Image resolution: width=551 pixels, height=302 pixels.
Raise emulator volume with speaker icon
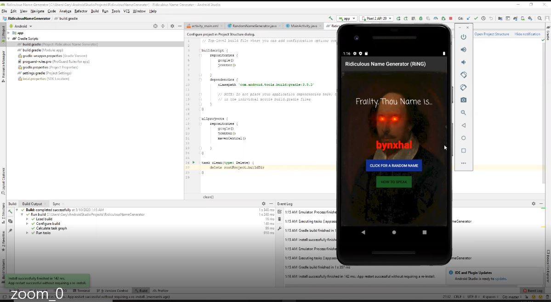(x=464, y=50)
